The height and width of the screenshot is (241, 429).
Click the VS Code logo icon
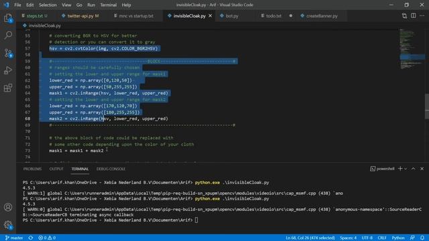click(x=6, y=5)
